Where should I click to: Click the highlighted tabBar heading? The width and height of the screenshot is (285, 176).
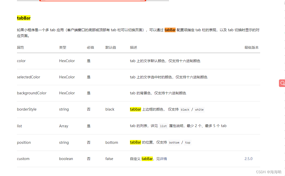[24, 18]
